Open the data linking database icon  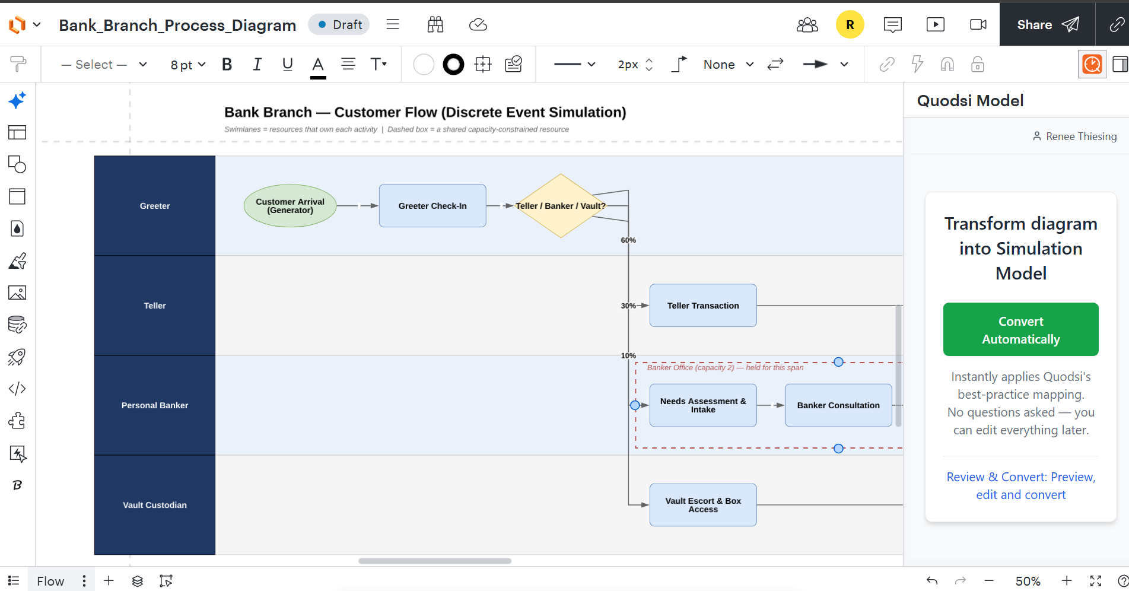pos(17,325)
